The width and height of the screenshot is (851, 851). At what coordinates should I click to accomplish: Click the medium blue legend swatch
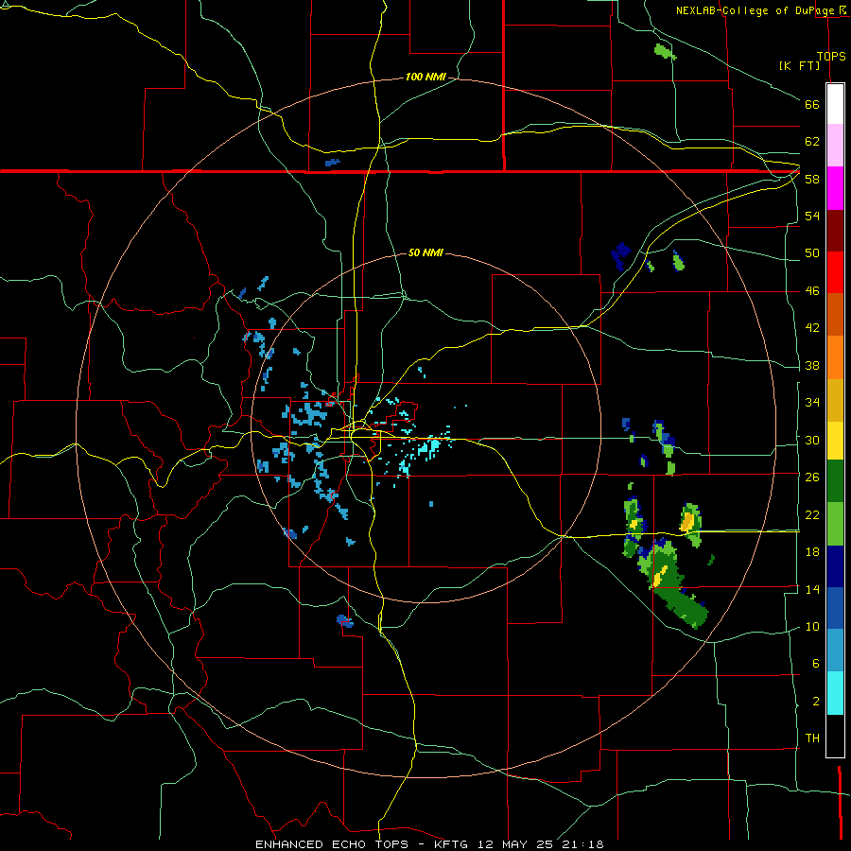835,608
